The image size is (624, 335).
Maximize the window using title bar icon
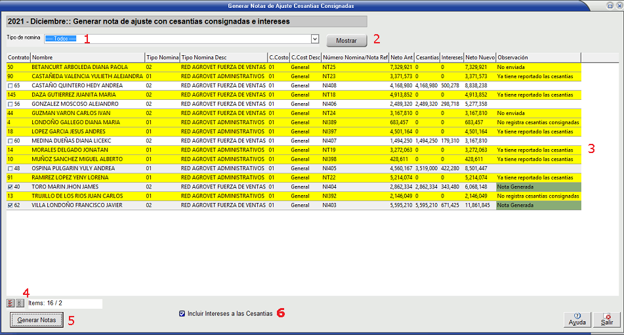pos(610,5)
